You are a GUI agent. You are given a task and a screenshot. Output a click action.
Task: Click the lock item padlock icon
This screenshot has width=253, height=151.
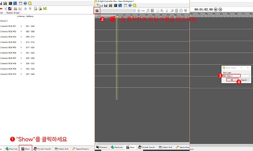[x=176, y=11]
